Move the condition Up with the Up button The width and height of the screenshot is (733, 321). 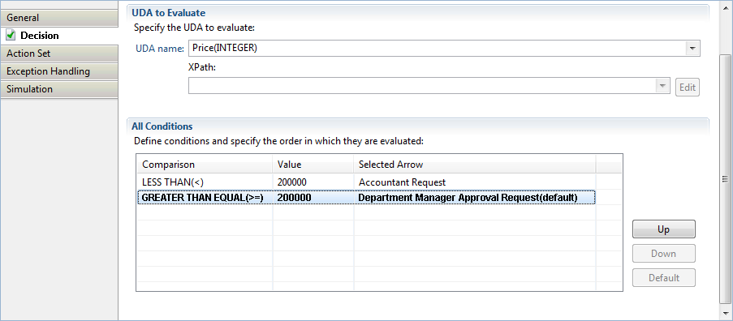[x=664, y=229]
